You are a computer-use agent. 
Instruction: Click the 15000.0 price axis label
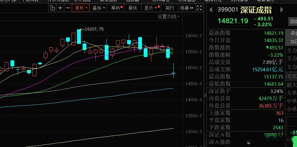[193, 68]
